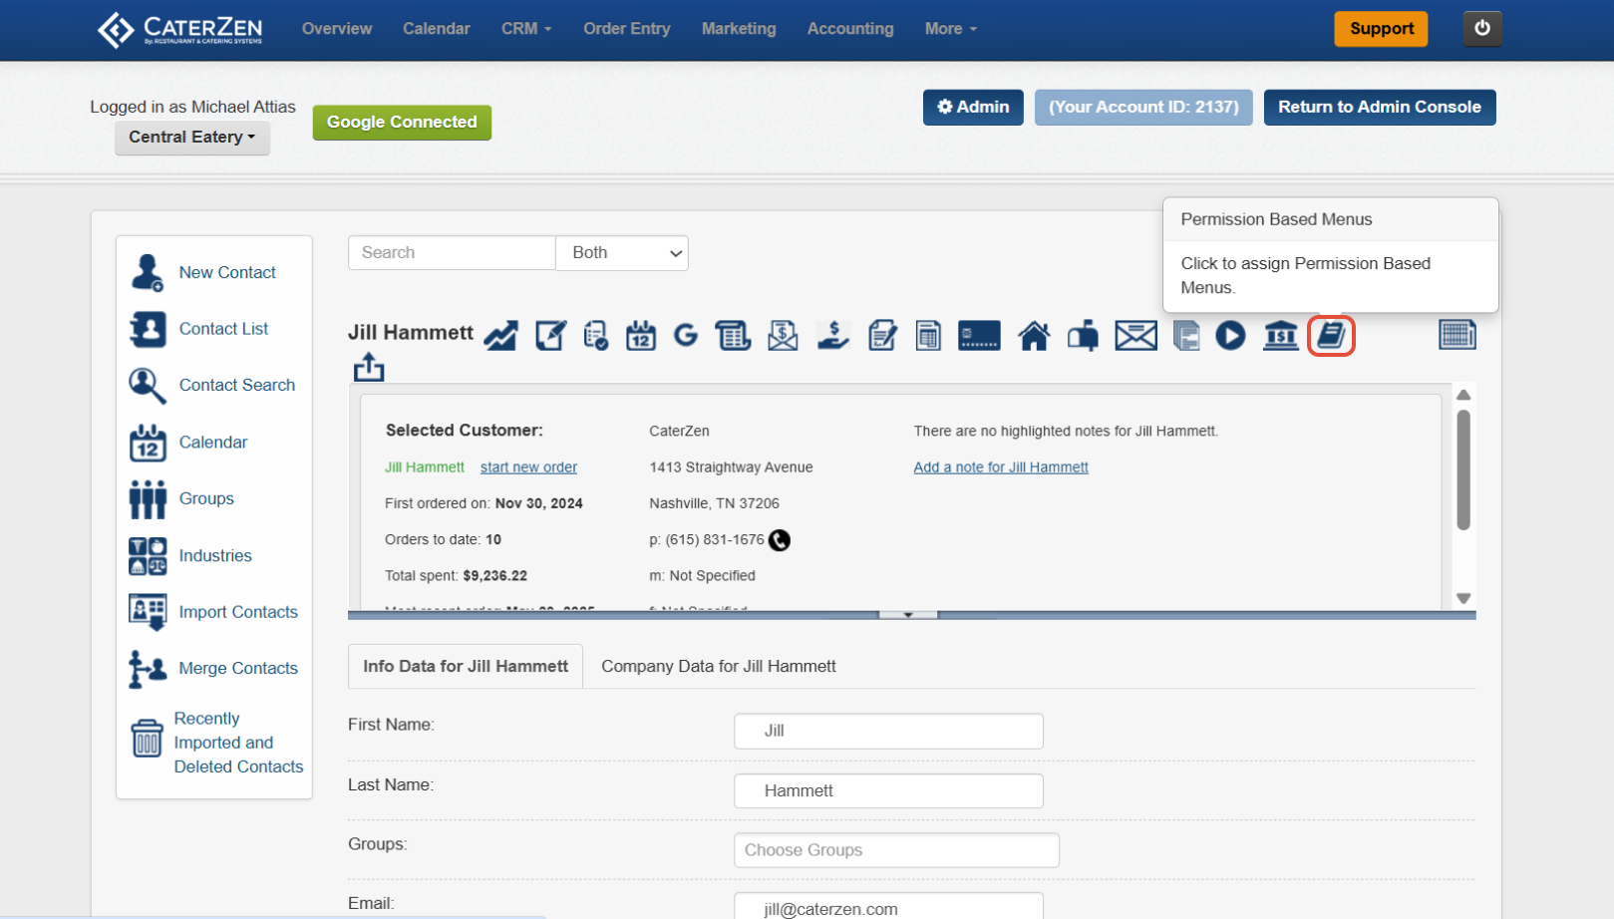Open the chart trend icon for Jill Hammett

pyautogui.click(x=500, y=336)
